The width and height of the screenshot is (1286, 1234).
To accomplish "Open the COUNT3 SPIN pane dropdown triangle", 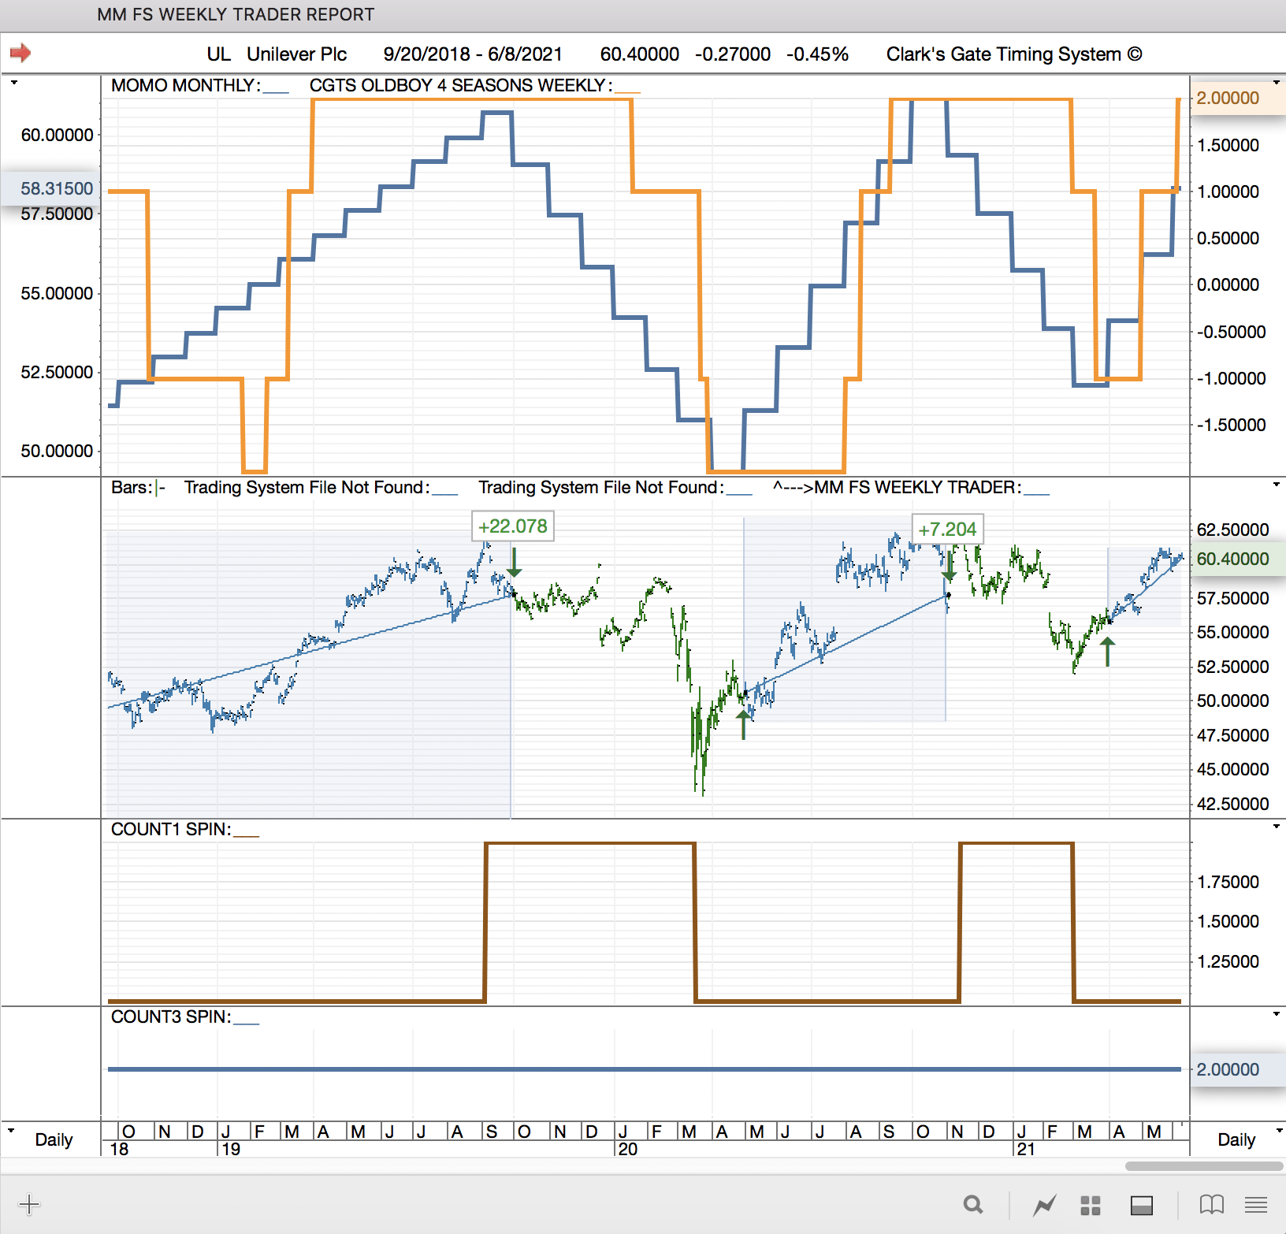I will pos(1277,1013).
